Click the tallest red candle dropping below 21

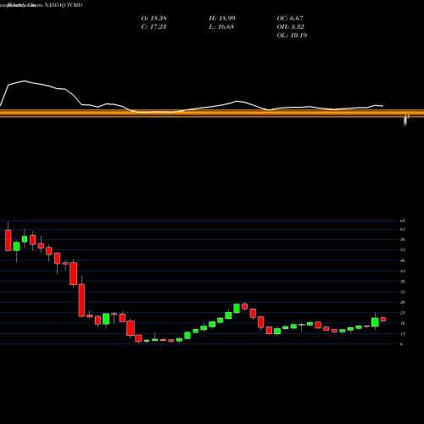[x=81, y=300]
